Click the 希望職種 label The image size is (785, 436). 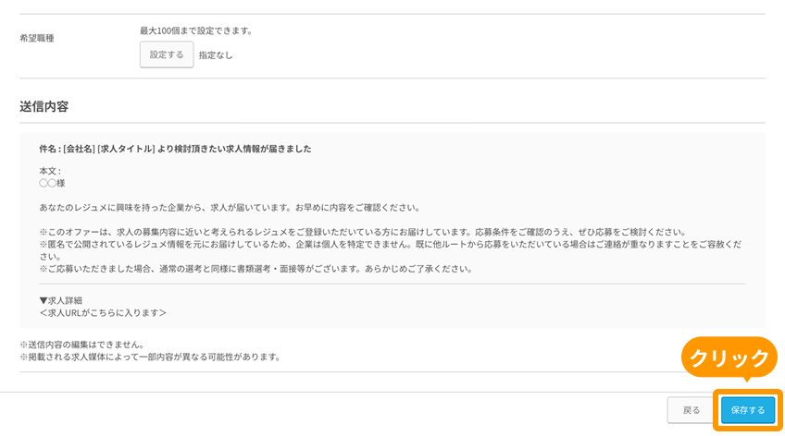coord(37,38)
